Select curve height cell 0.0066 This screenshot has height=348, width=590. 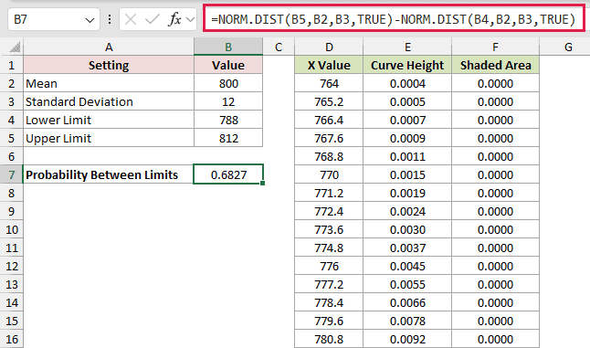(x=407, y=302)
